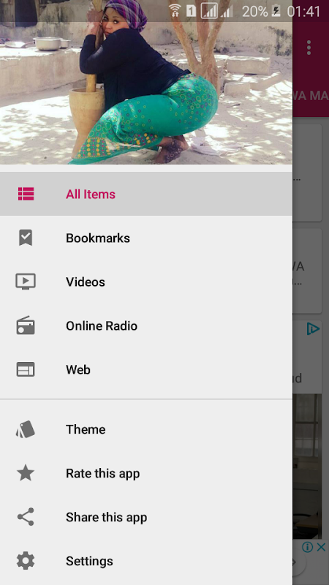Tap the clock showing 01:41
The image size is (329, 585).
pyautogui.click(x=304, y=12)
